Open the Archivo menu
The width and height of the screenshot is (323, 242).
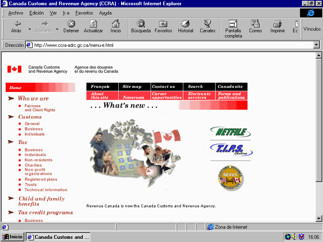point(16,13)
